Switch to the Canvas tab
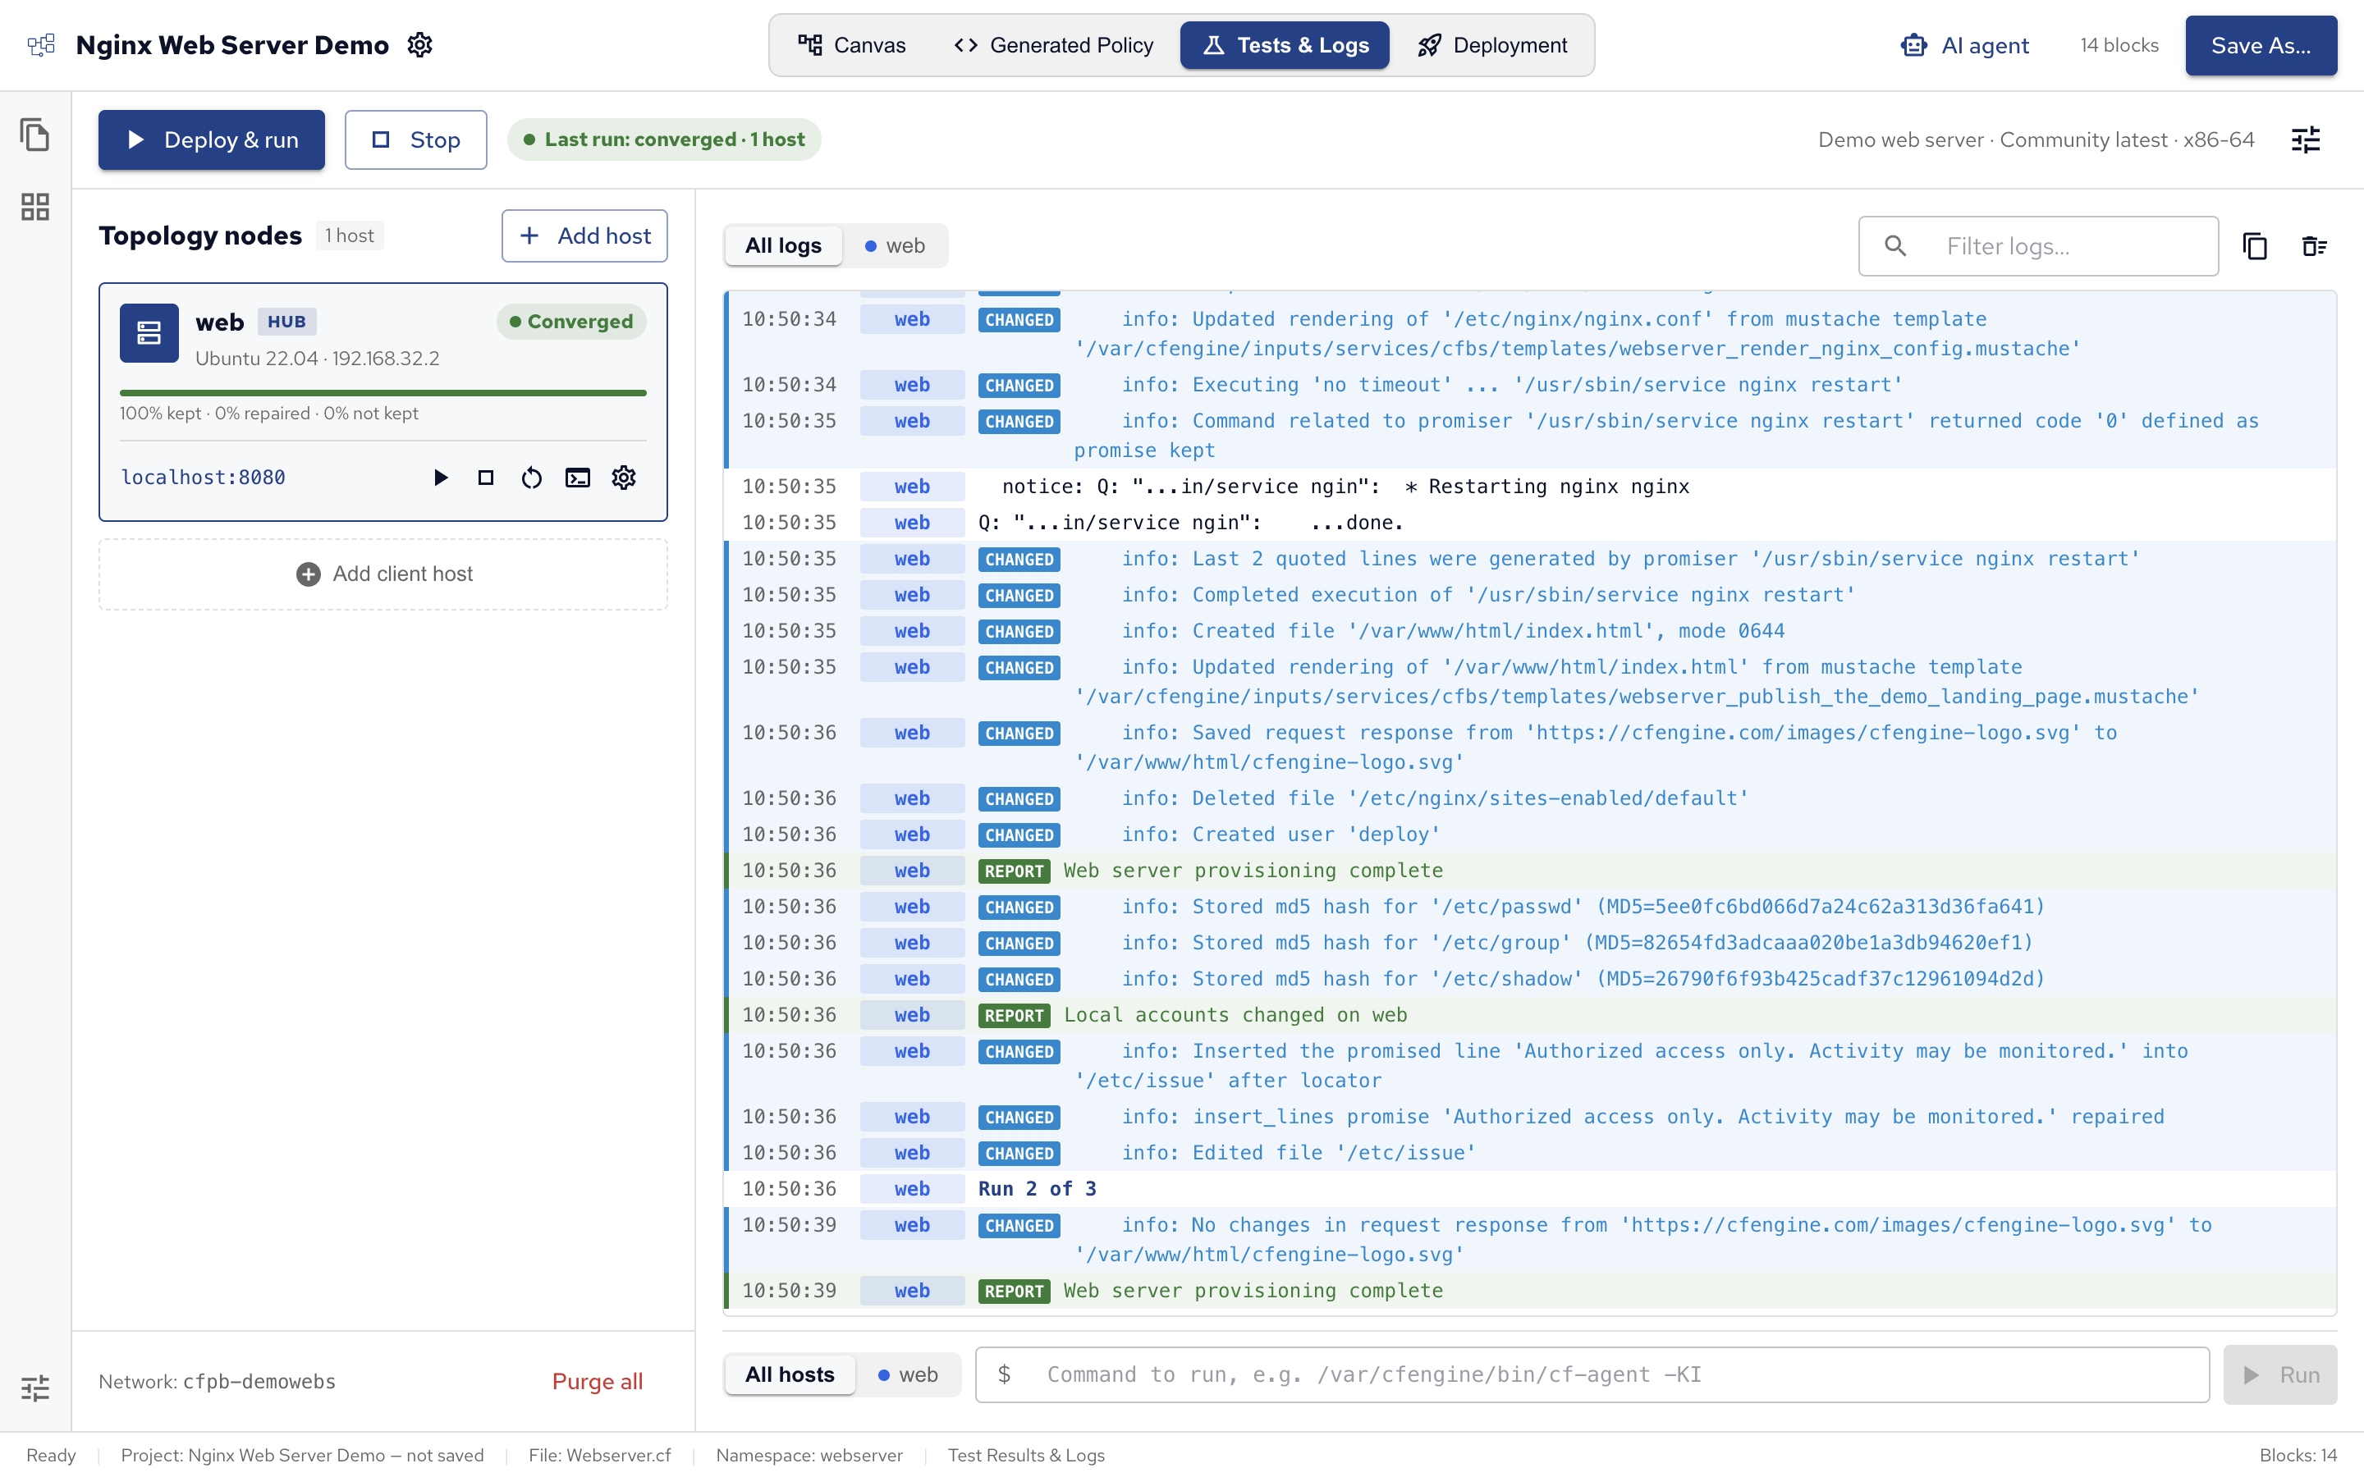 (x=853, y=45)
